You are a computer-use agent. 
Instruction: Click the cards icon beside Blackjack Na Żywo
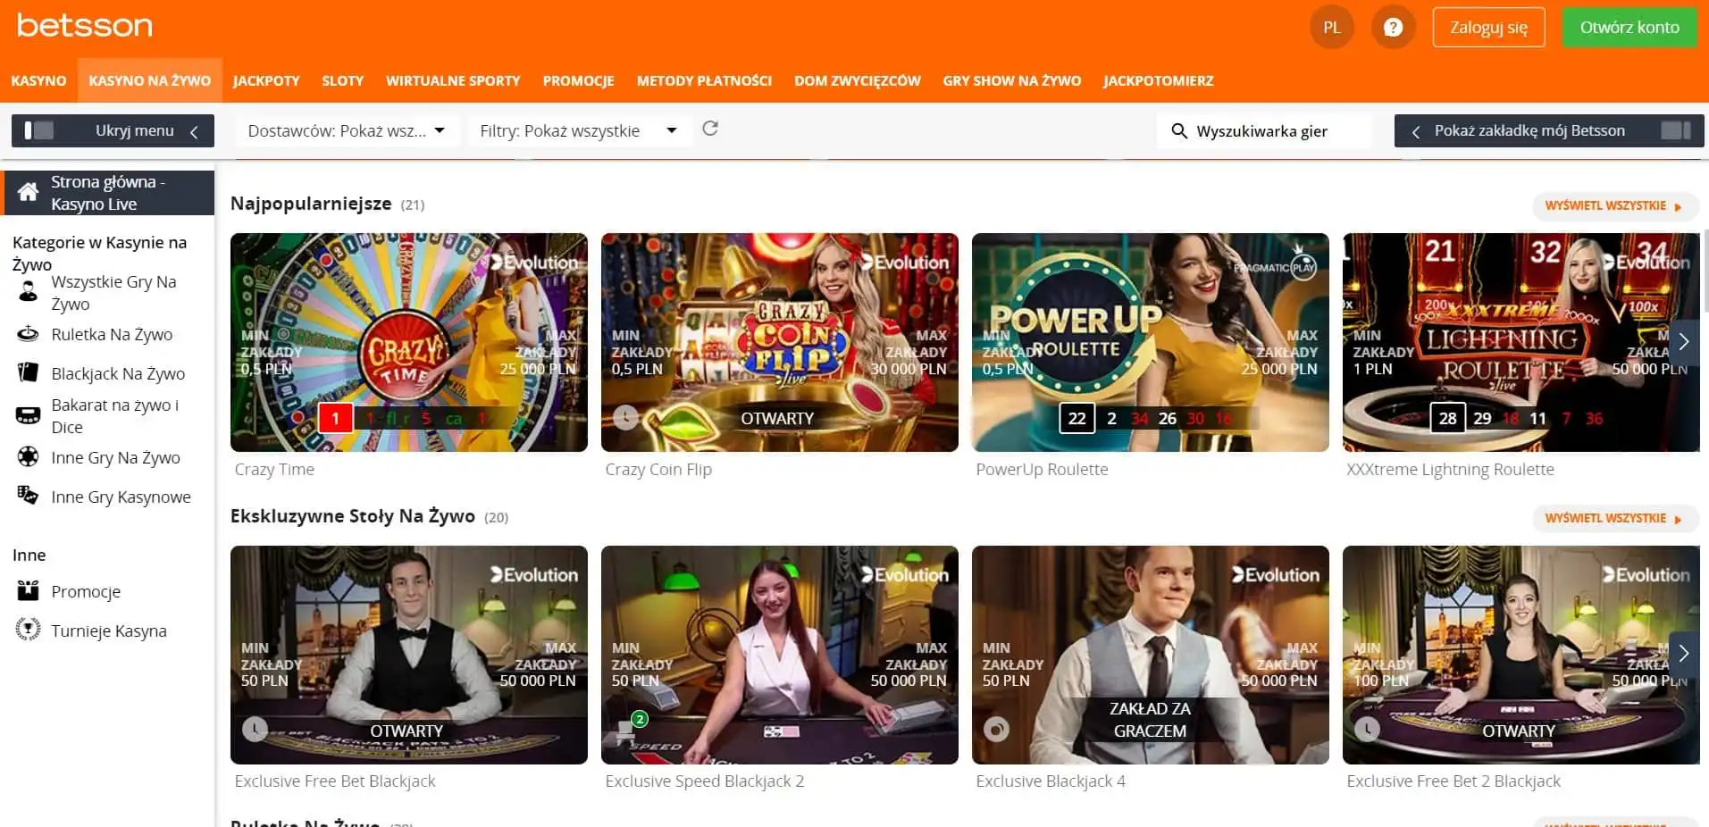(x=28, y=372)
